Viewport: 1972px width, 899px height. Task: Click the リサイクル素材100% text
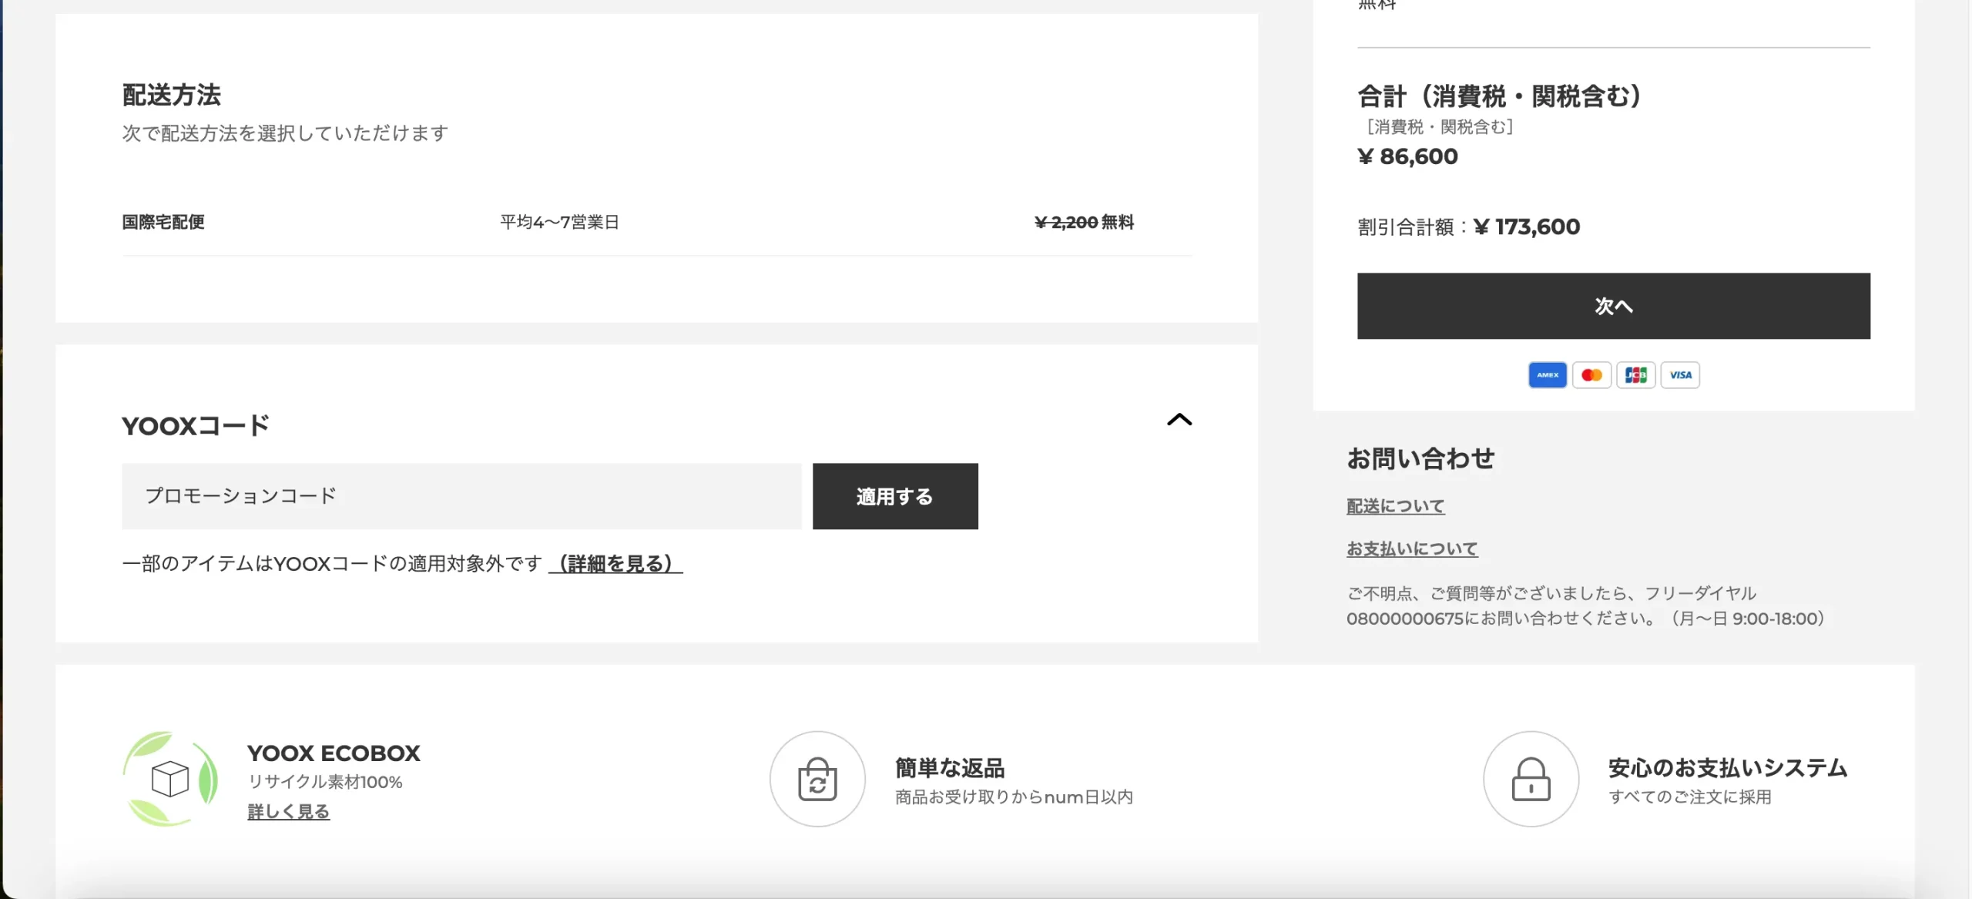[x=325, y=782]
